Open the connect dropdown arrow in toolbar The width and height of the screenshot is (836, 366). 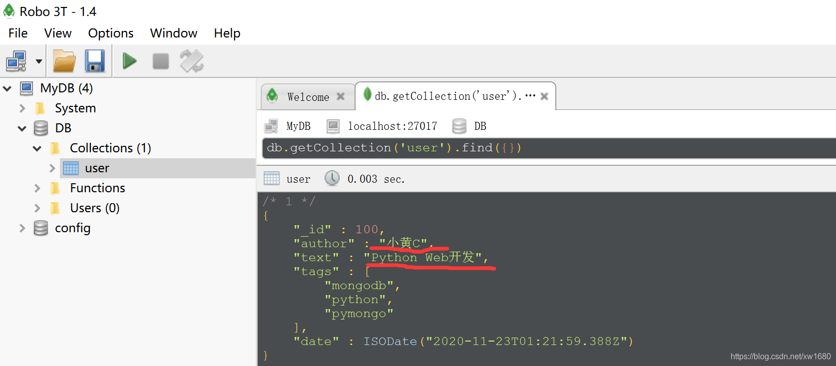pos(38,61)
